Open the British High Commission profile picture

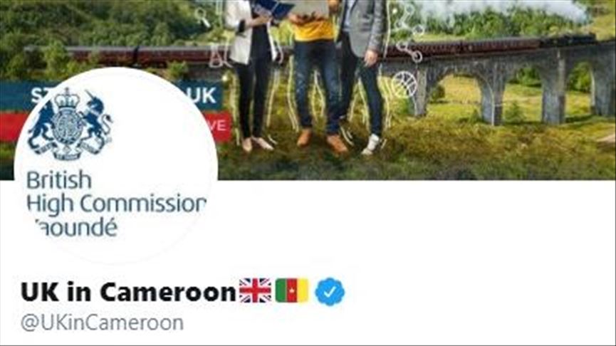pos(115,165)
